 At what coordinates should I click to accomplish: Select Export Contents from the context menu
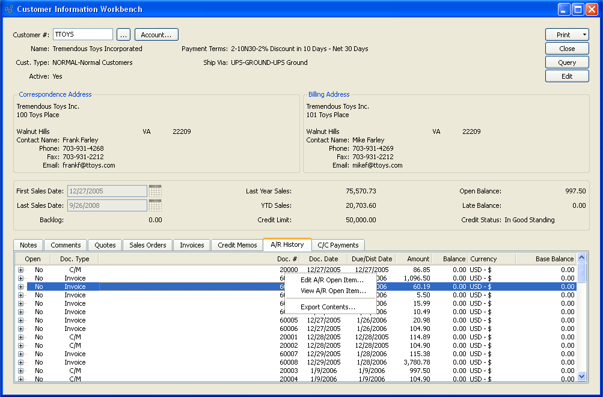point(328,307)
